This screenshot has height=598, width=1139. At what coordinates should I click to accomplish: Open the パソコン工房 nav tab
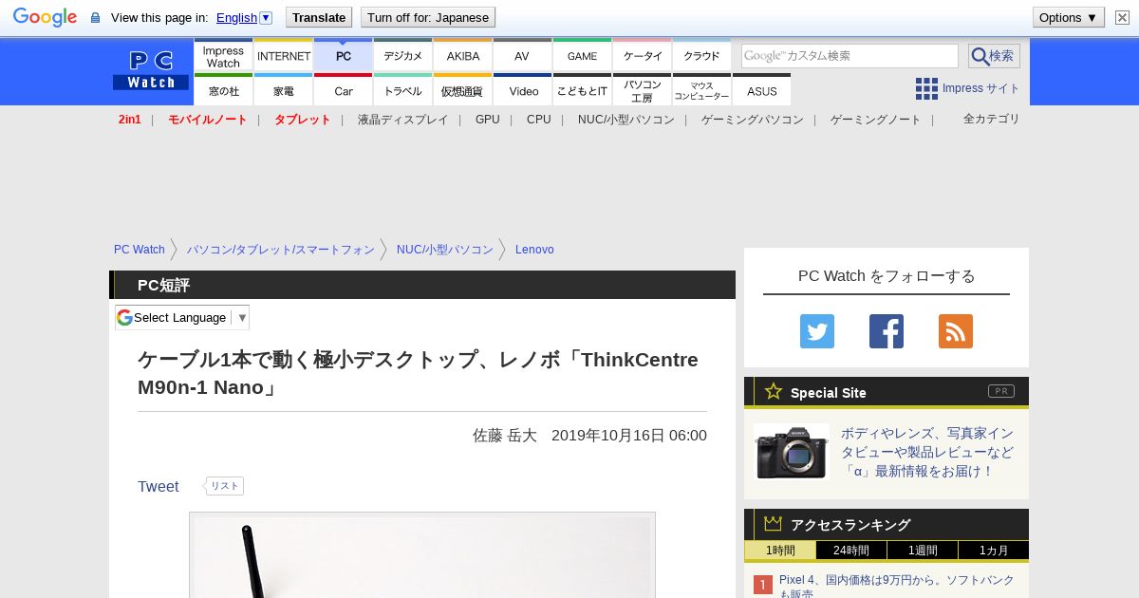643,90
